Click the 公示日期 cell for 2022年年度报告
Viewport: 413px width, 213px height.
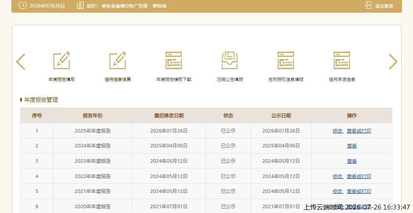click(281, 176)
